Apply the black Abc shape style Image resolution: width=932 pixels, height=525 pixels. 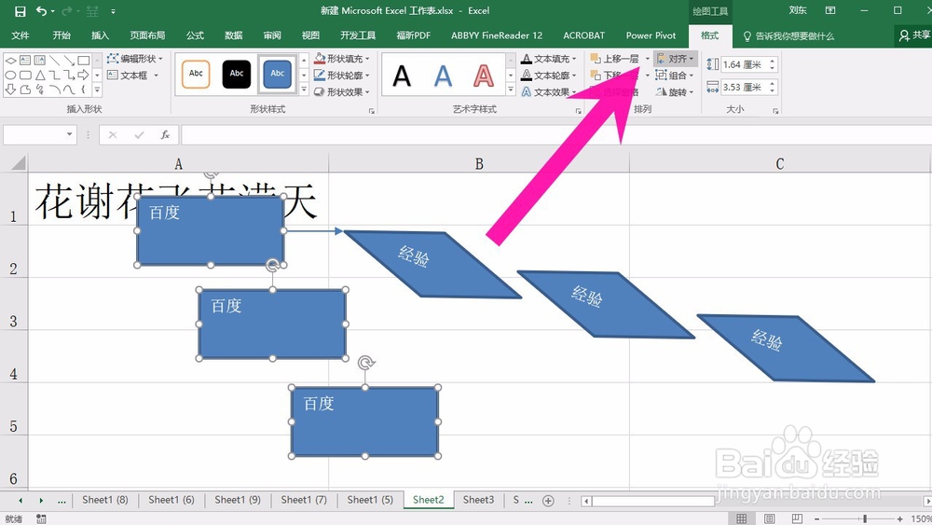click(237, 74)
